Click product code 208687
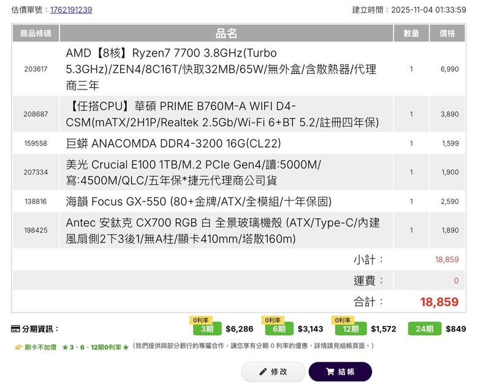This screenshot has height=391, width=478. (36, 114)
